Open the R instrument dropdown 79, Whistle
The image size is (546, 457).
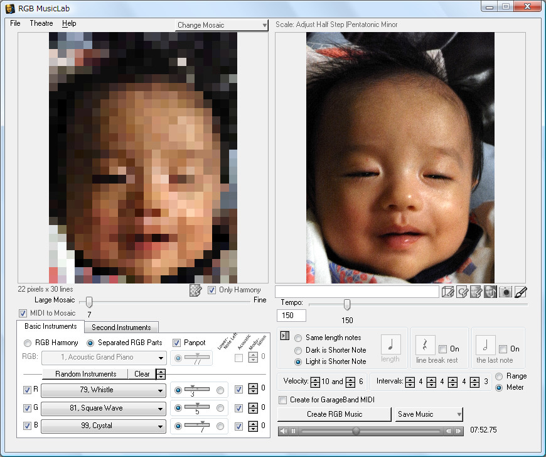104,390
